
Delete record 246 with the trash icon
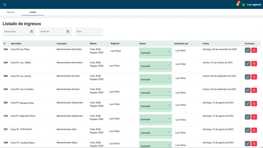click(254, 50)
